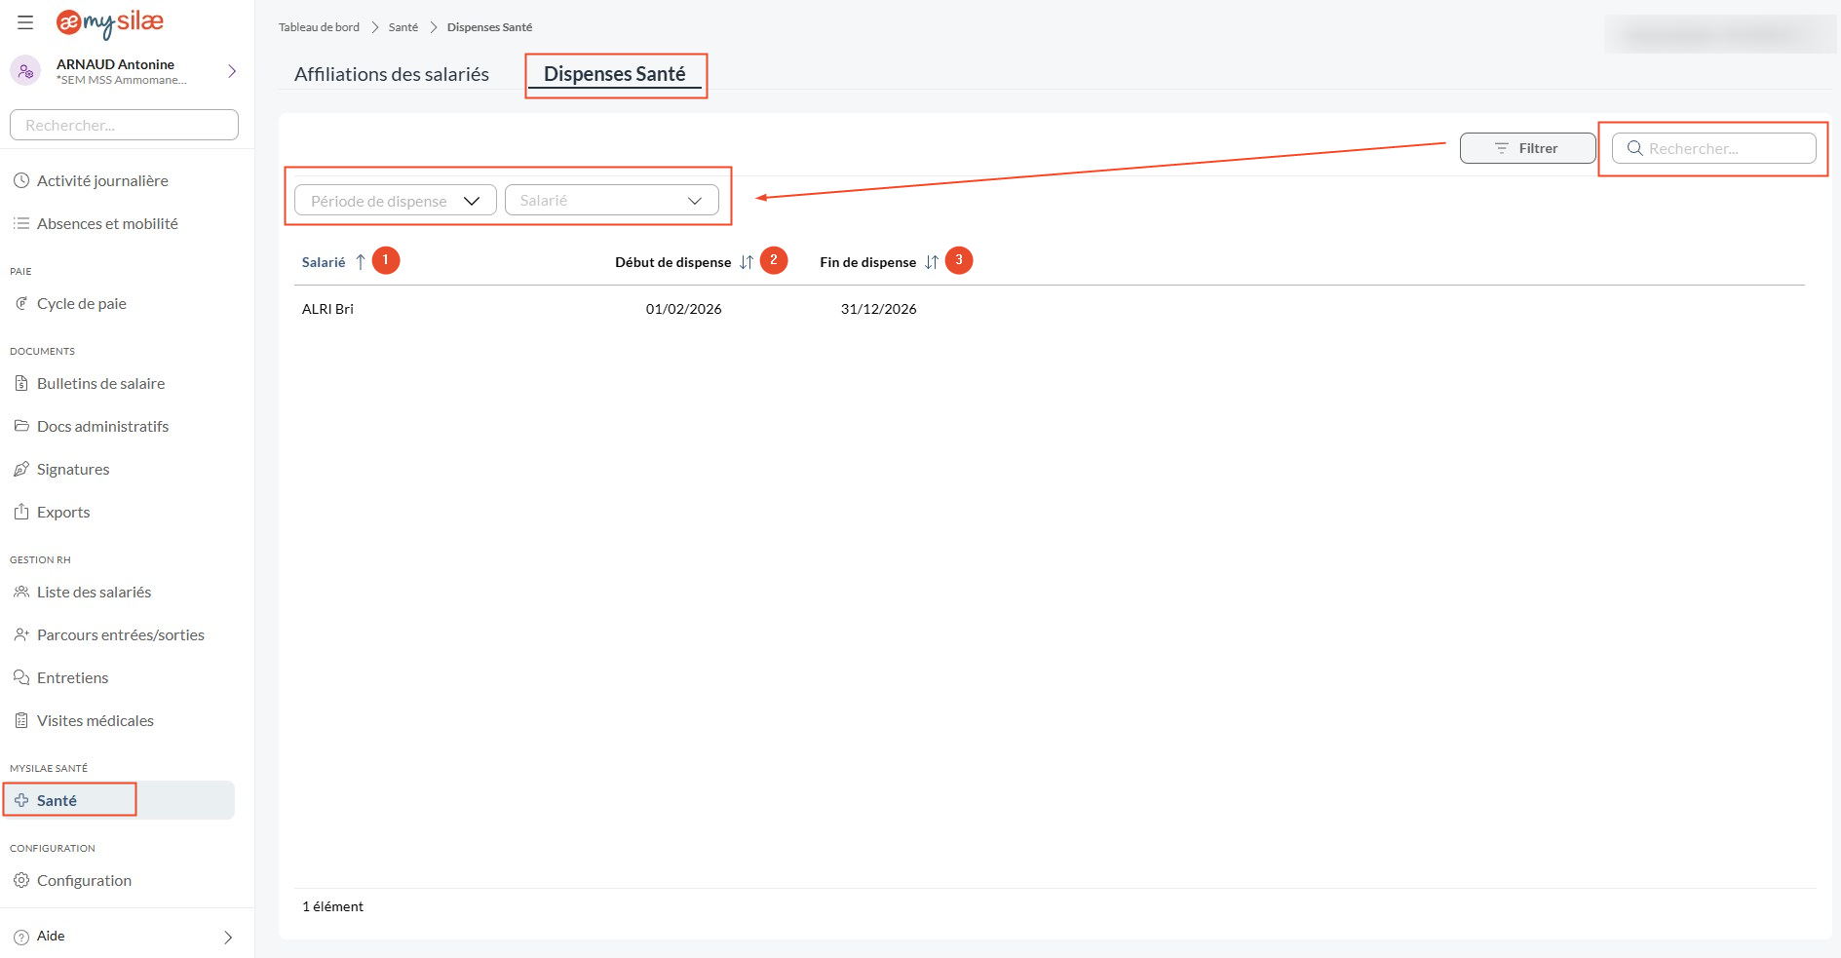This screenshot has width=1841, height=958.
Task: Open Signatures page
Action: click(73, 469)
